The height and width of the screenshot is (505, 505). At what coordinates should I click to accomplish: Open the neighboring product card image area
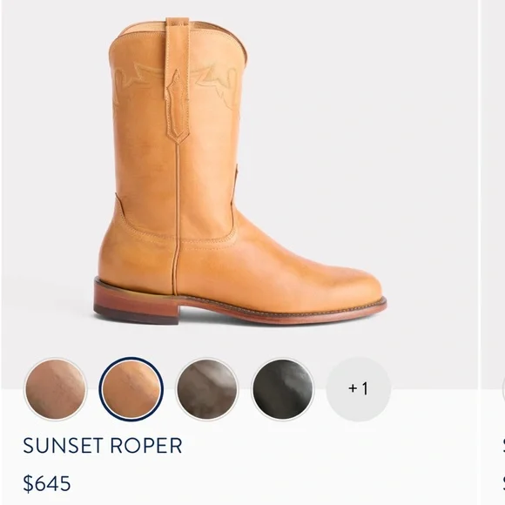point(494,193)
